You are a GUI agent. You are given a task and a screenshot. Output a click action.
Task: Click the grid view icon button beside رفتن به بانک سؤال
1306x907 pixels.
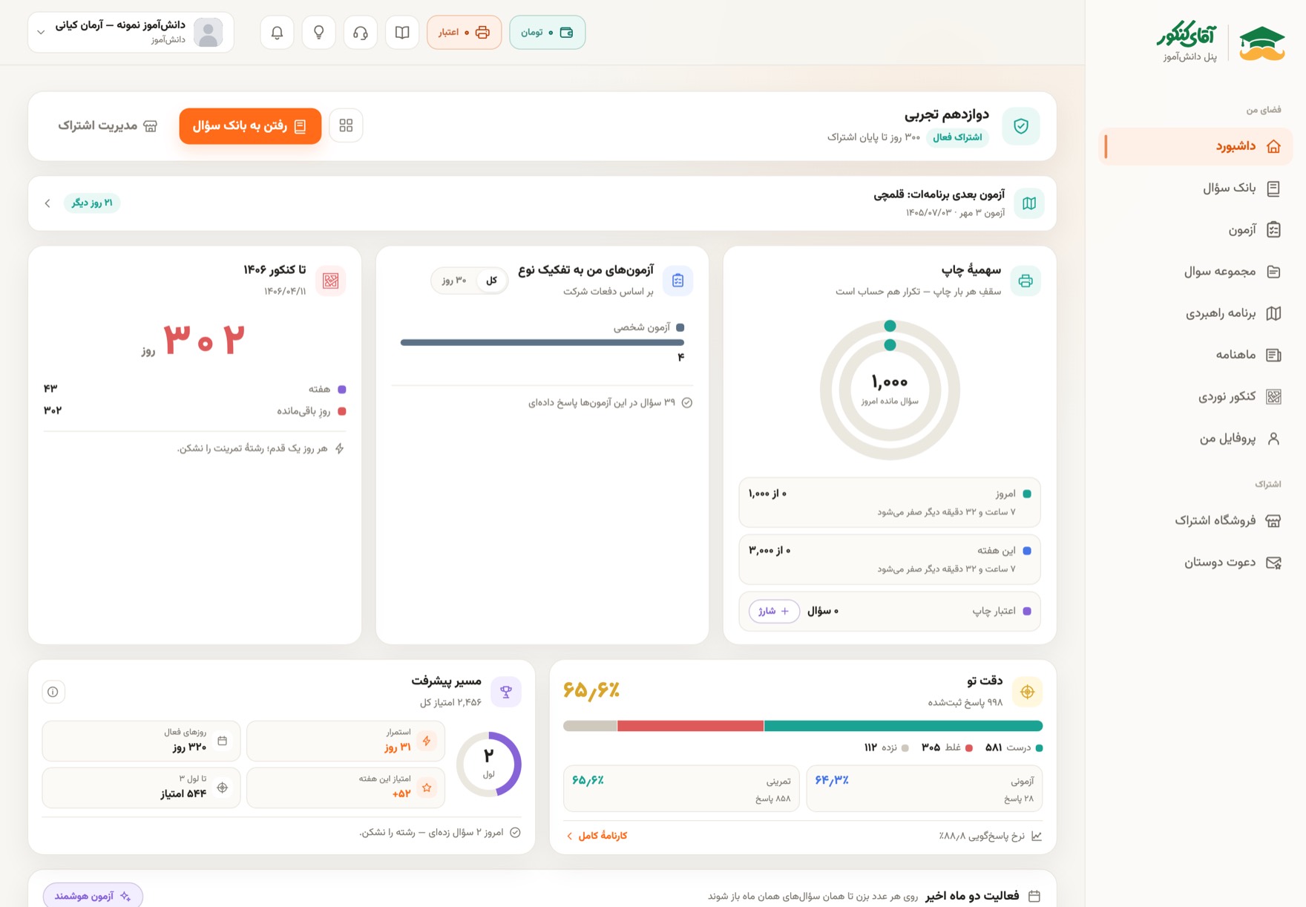coord(346,125)
